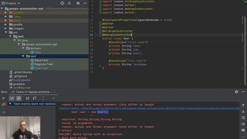Click the collapse all icon in Project panel
Screen dimensions: 247x139
pos(69,3)
